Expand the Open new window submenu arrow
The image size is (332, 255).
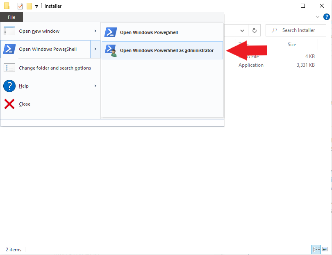(96, 31)
